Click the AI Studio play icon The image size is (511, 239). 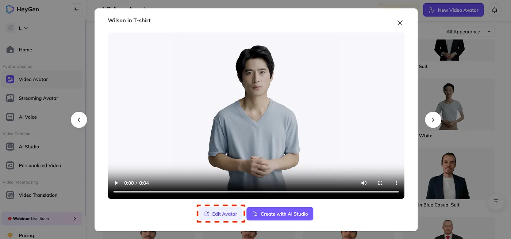tap(10, 147)
